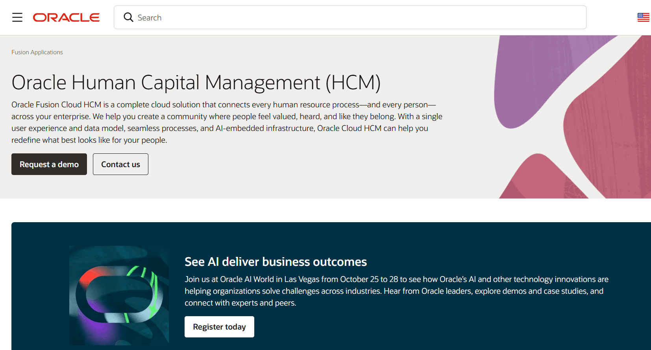This screenshot has width=651, height=350.
Task: Click the Contact us button
Action: tap(120, 164)
